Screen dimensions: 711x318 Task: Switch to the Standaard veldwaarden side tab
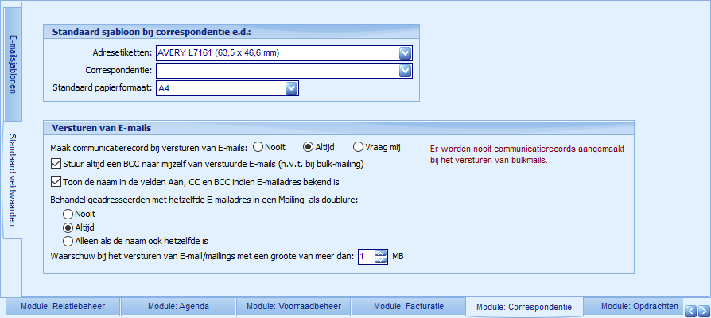13,180
